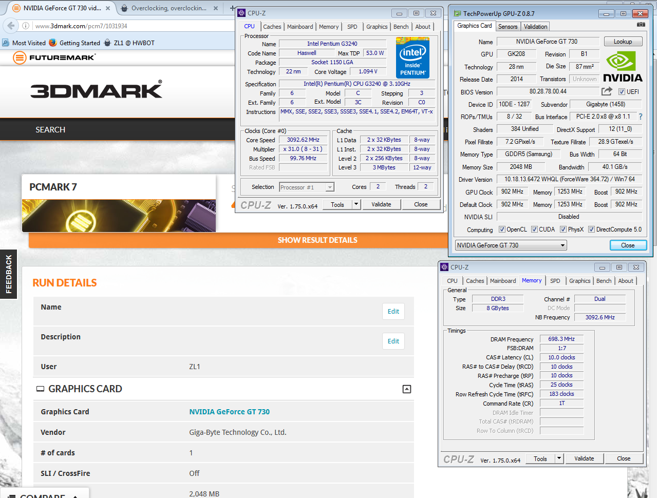657x498 pixels.
Task: Click Validate in top CPU-Z window
Action: tap(381, 204)
